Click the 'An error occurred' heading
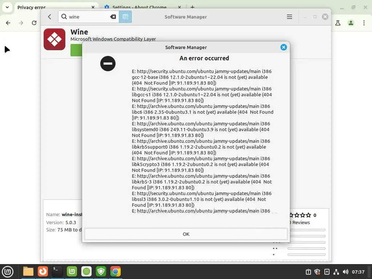Screen dimensions: 372x279 (204, 58)
